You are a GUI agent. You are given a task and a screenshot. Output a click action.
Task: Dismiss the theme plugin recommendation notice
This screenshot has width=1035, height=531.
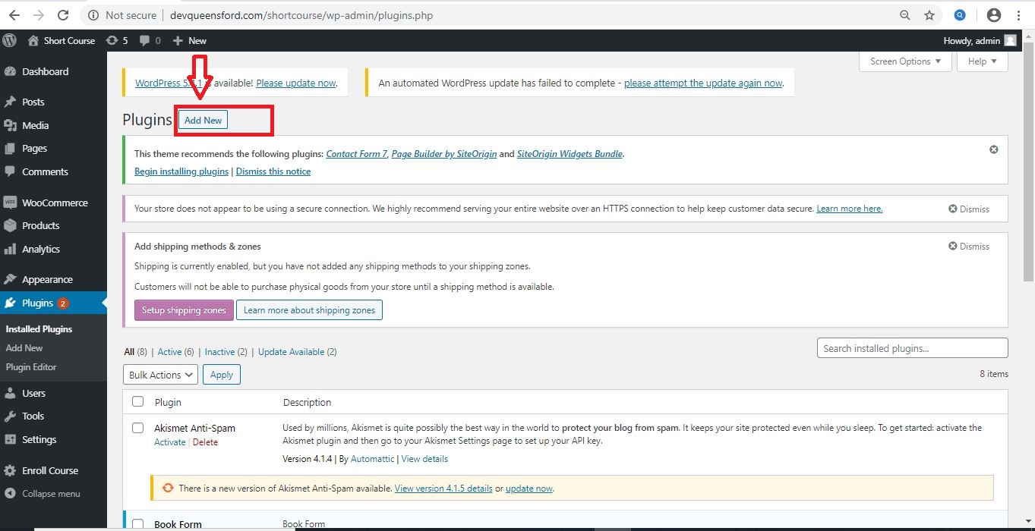(993, 149)
